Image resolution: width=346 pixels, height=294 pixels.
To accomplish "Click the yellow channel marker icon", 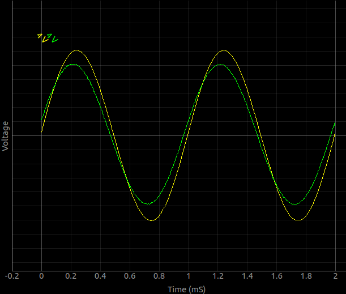I will 43,39.
